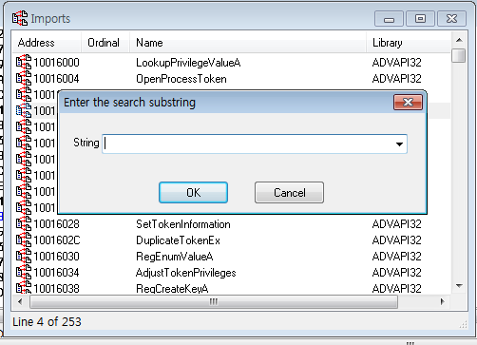
Task: Close the search substring dialog with the red X
Action: click(408, 102)
